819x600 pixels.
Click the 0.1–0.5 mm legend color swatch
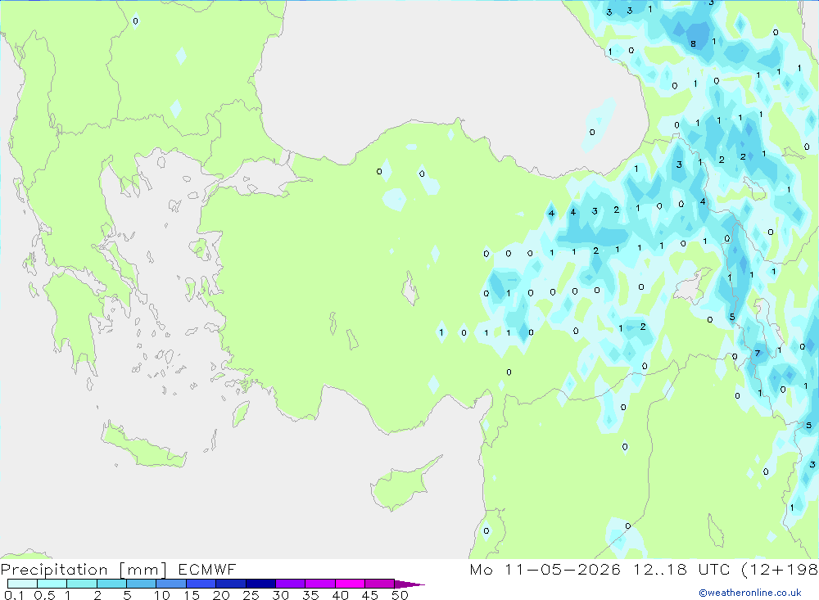click(x=22, y=584)
